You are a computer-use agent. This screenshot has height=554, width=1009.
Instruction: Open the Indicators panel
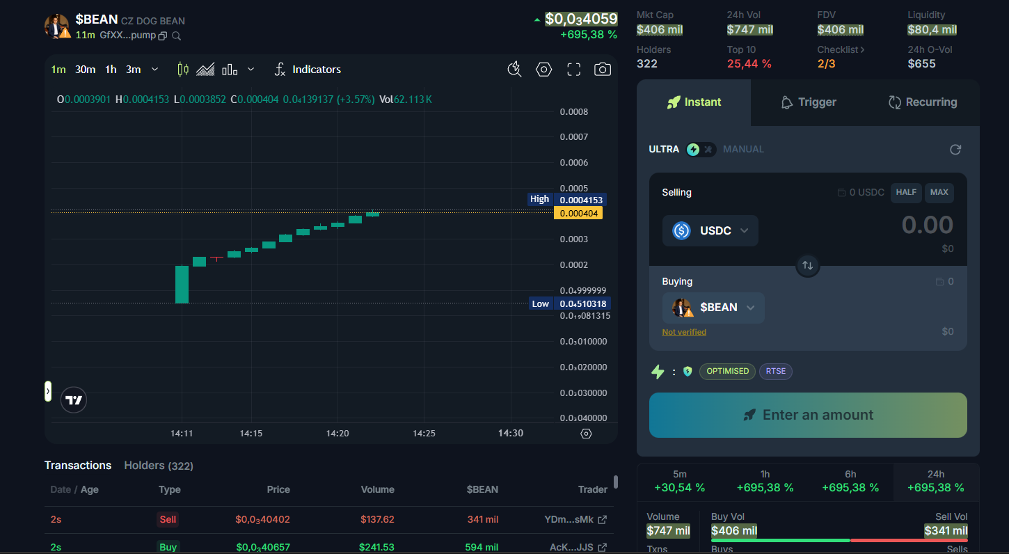pyautogui.click(x=307, y=70)
